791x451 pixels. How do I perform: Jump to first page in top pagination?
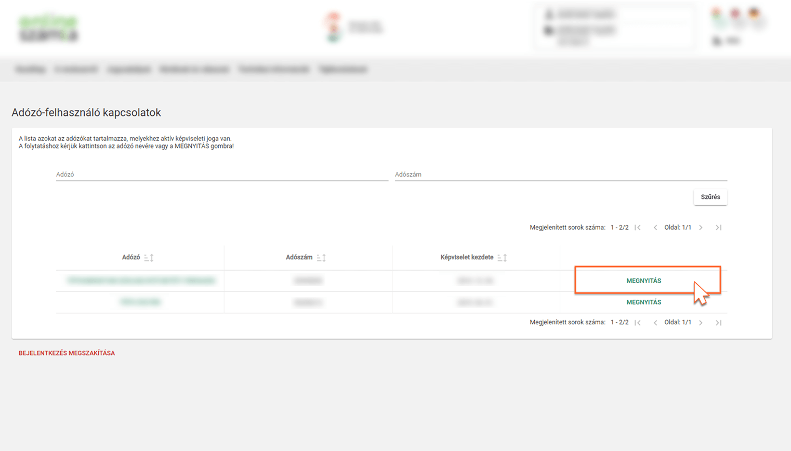pyautogui.click(x=638, y=228)
